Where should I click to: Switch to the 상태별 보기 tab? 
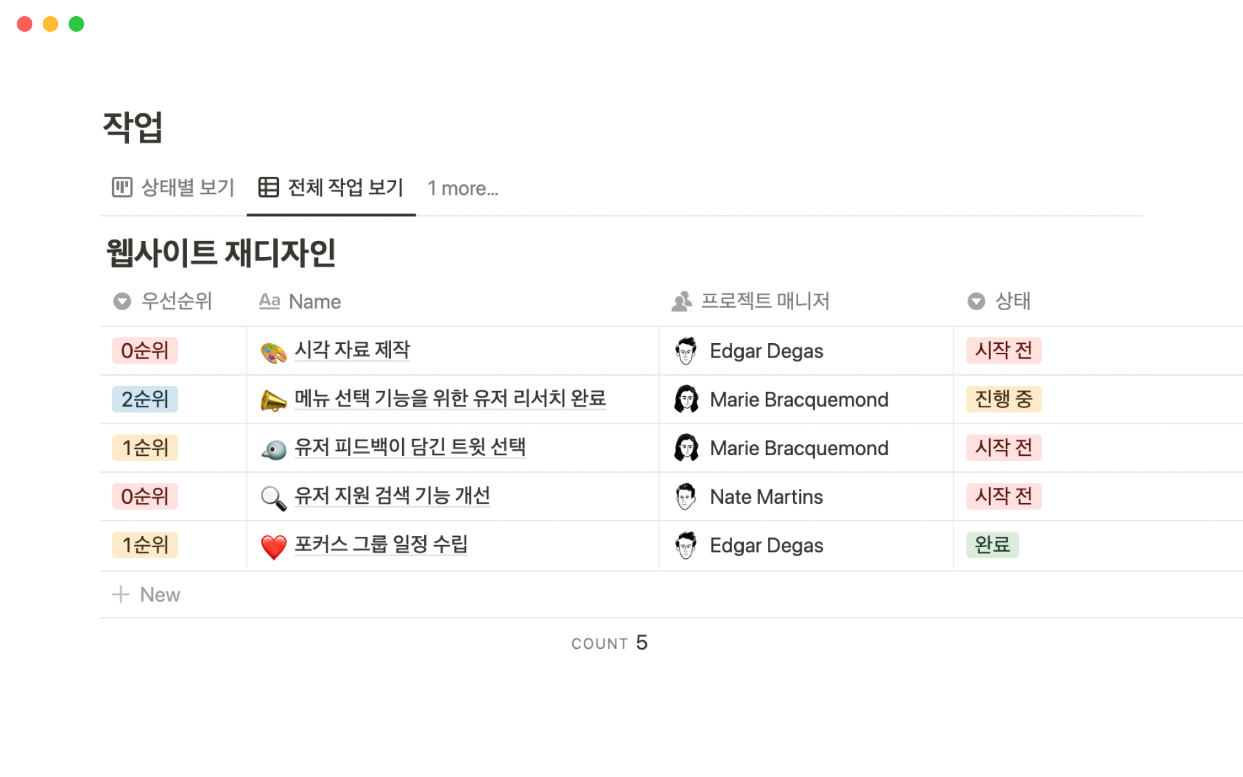[x=187, y=187]
